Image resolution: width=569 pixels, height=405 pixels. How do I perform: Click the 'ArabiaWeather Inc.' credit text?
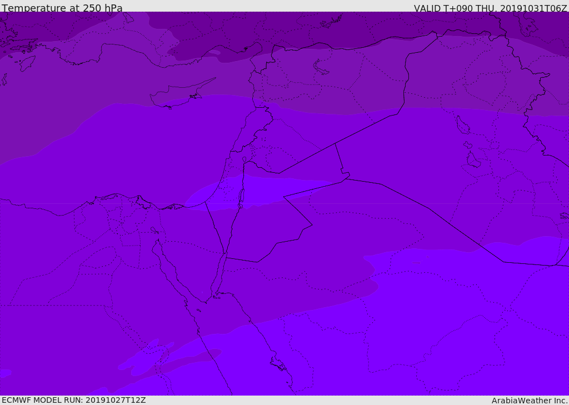pyautogui.click(x=530, y=401)
